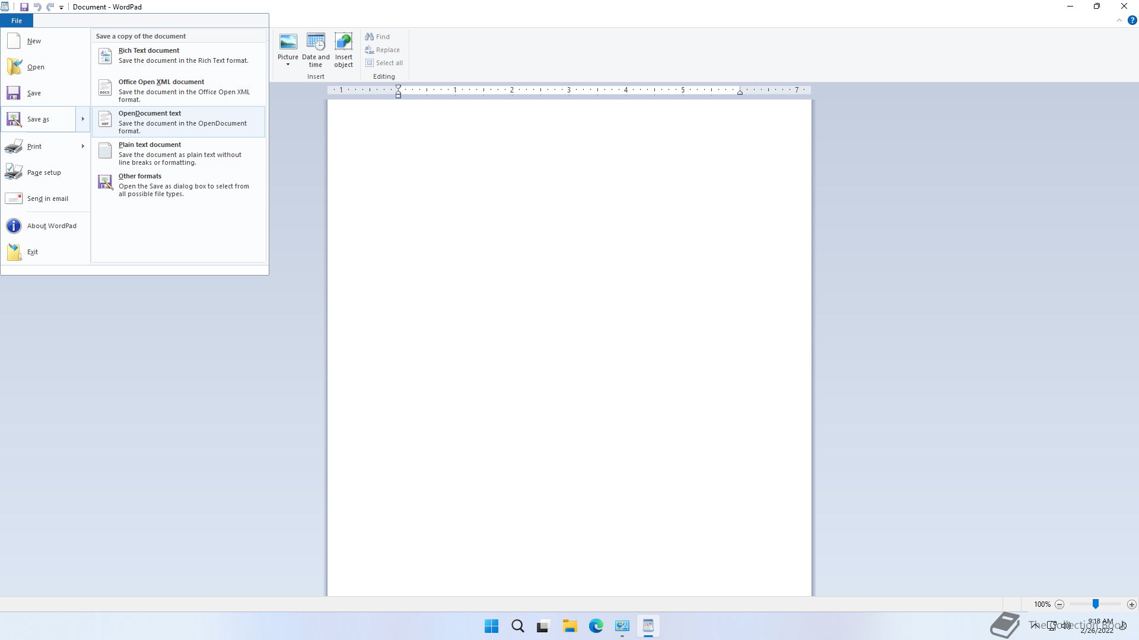Click the zoom in plus button
Screen dimensions: 1139x640
(1131, 604)
